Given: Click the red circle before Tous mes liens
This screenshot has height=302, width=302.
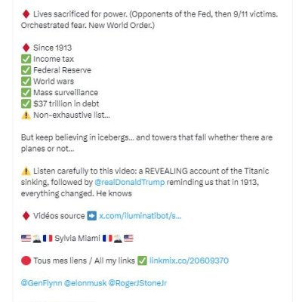Looking at the screenshot, I should pos(26,260).
